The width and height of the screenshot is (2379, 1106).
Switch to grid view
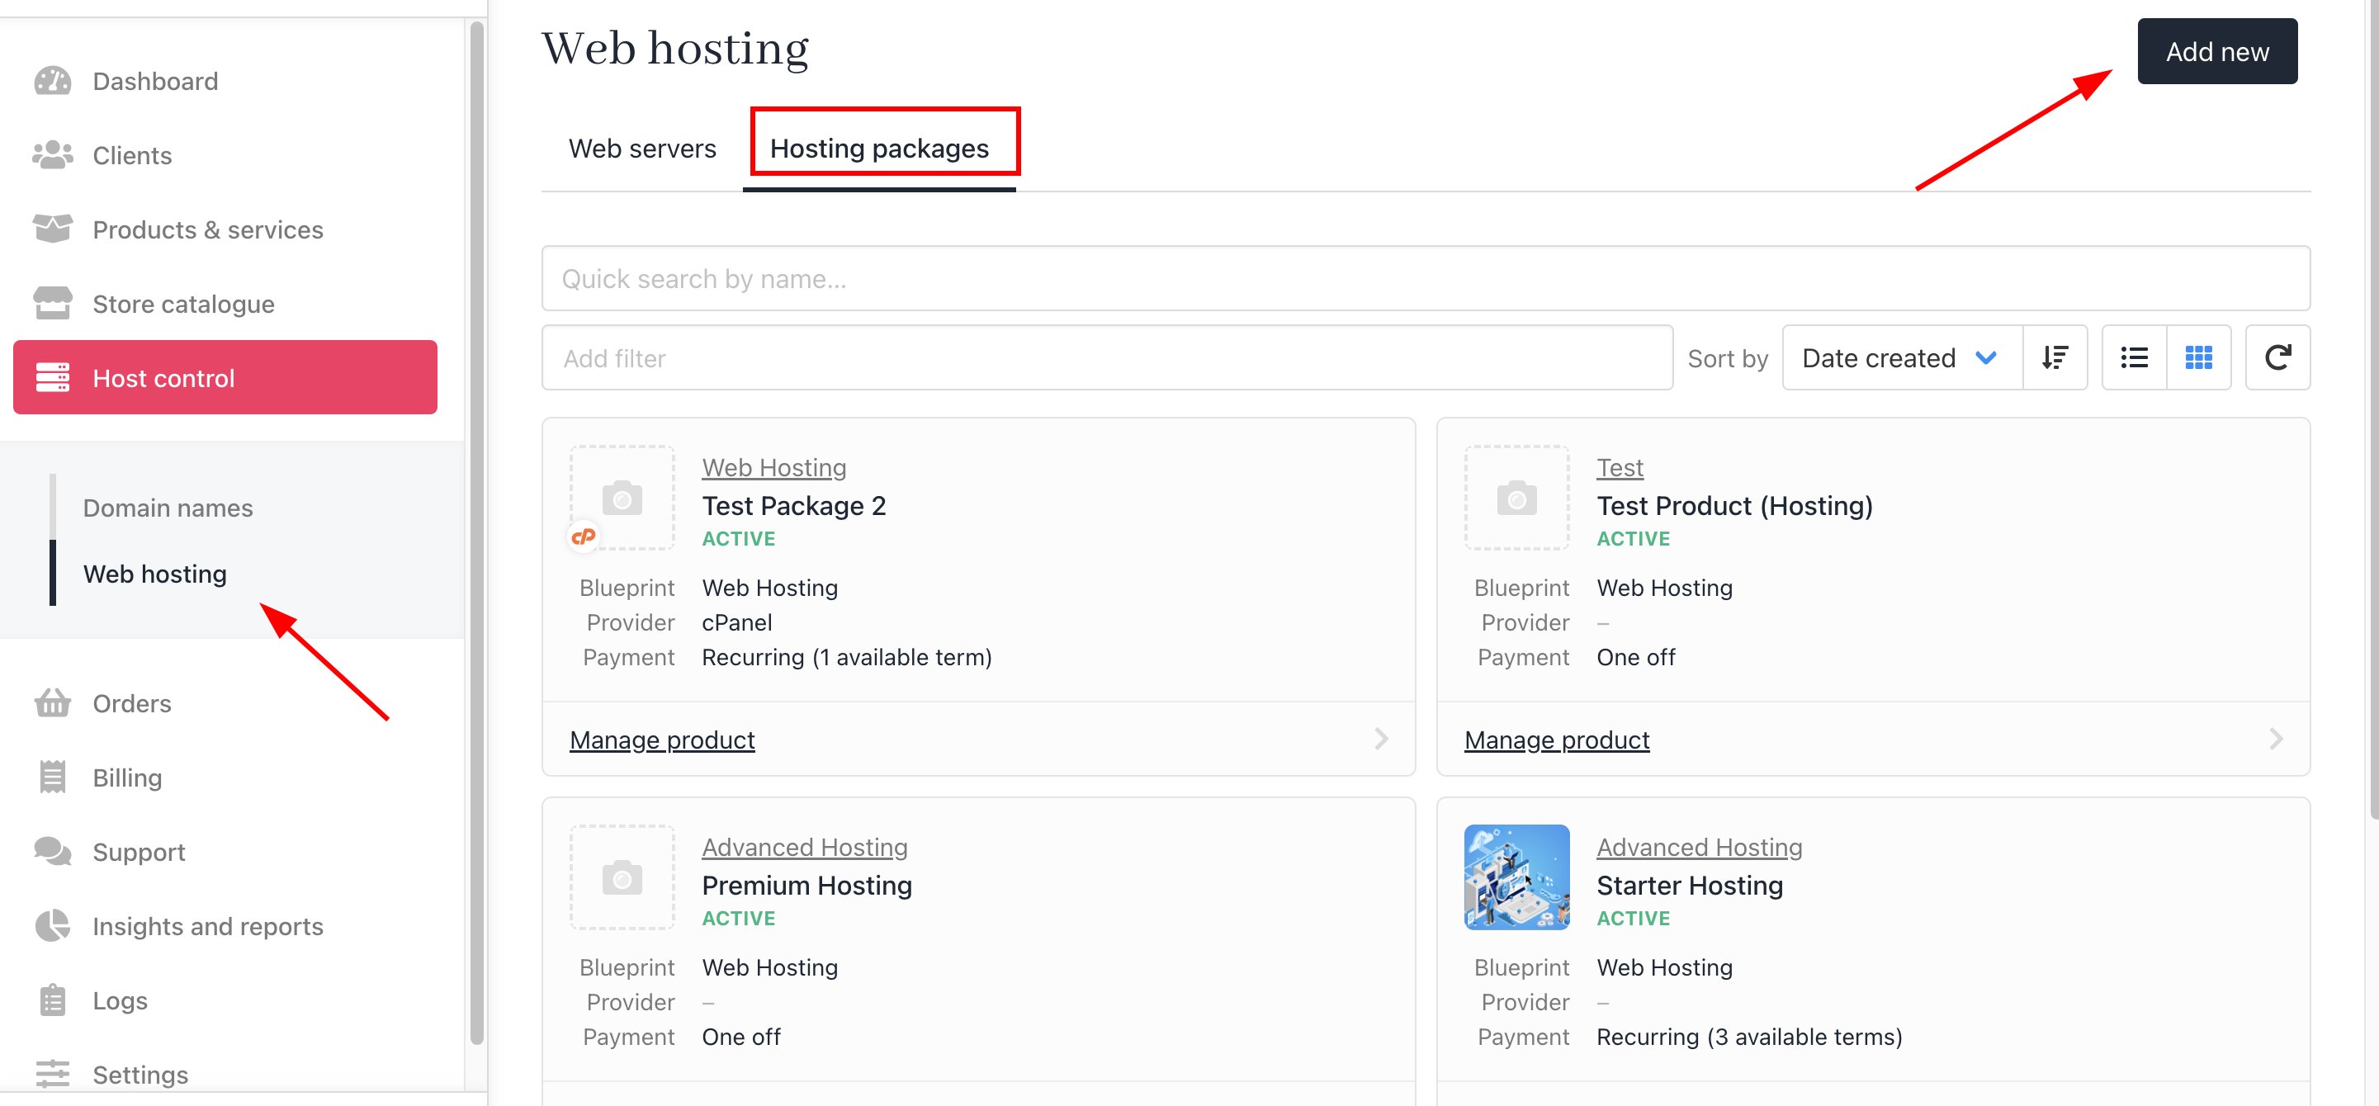2199,357
